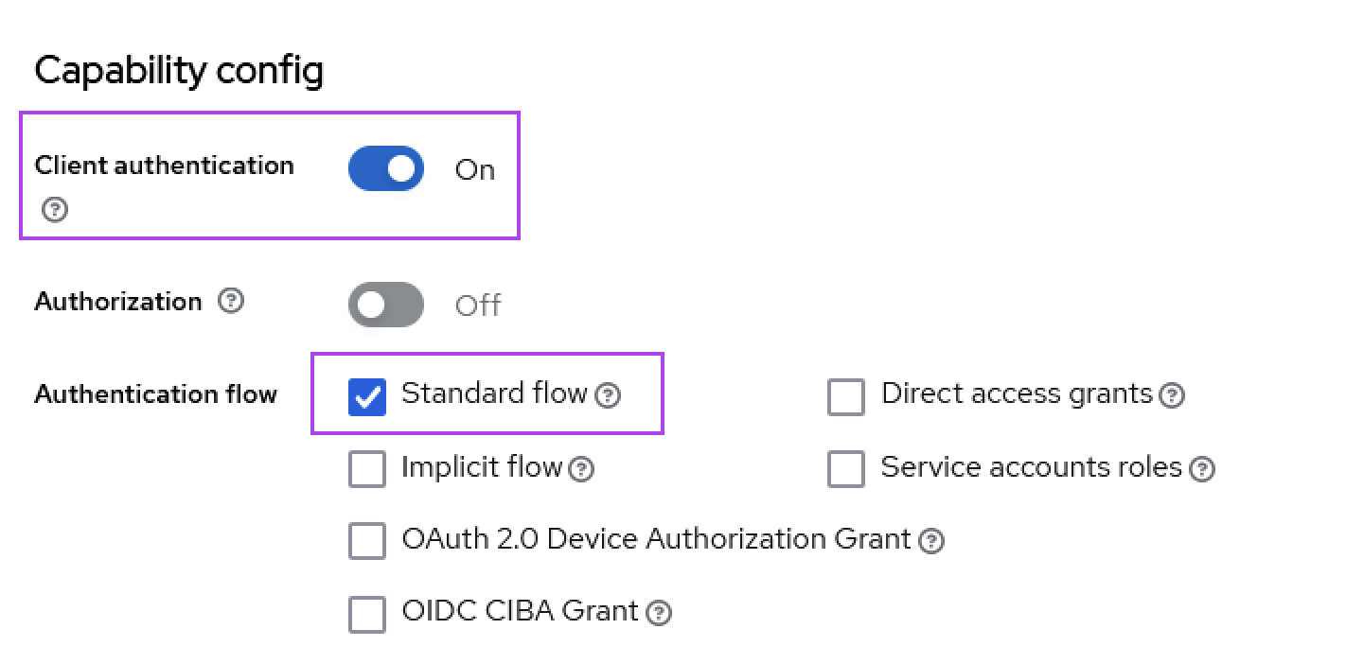This screenshot has height=664, width=1346.
Task: Click the "Off" text beside Authorization toggle
Action: pyautogui.click(x=478, y=306)
